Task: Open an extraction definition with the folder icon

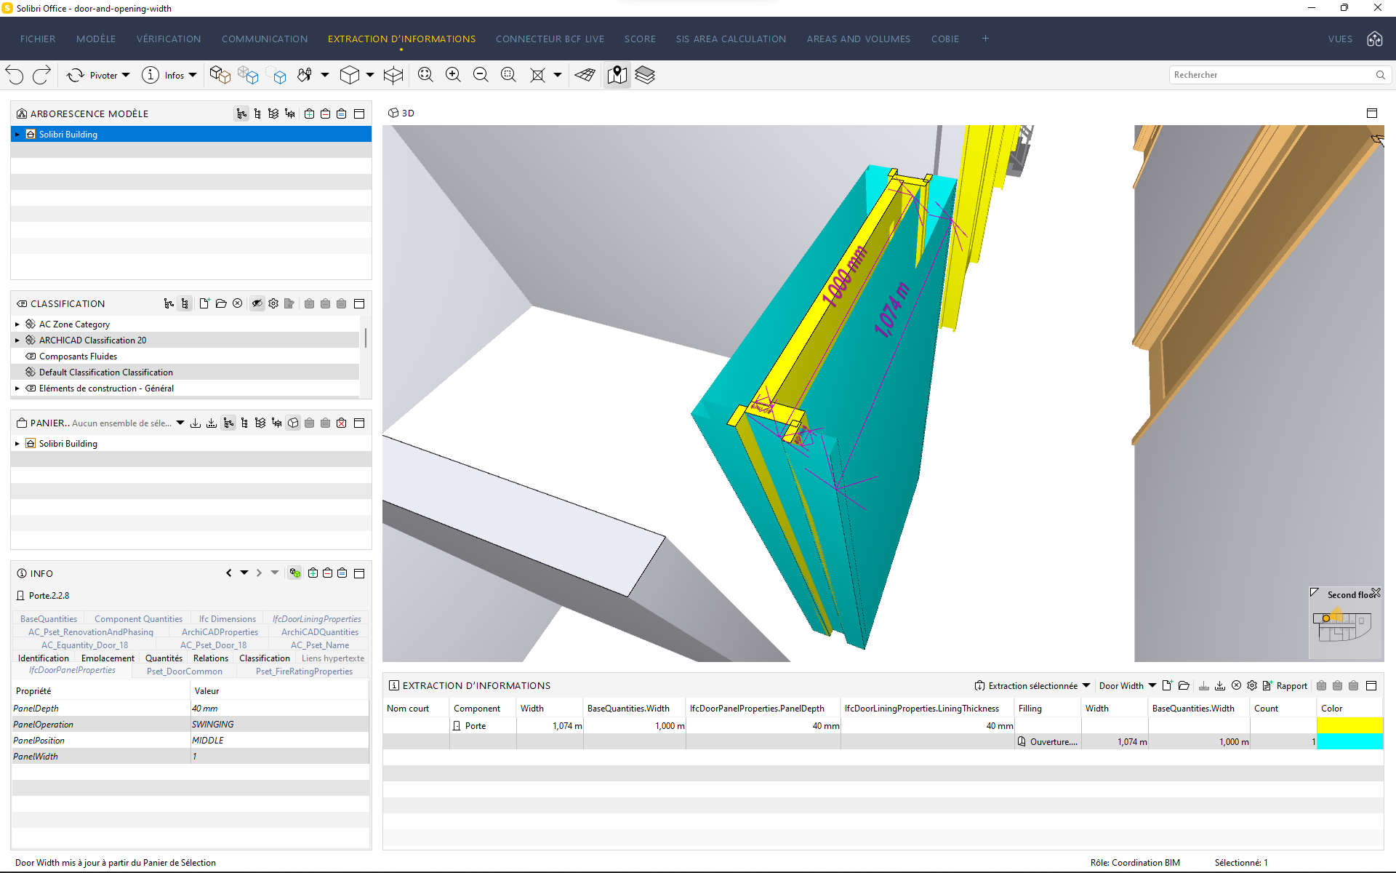Action: 1184,685
